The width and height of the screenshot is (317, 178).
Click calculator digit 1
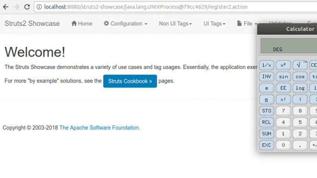point(283,134)
